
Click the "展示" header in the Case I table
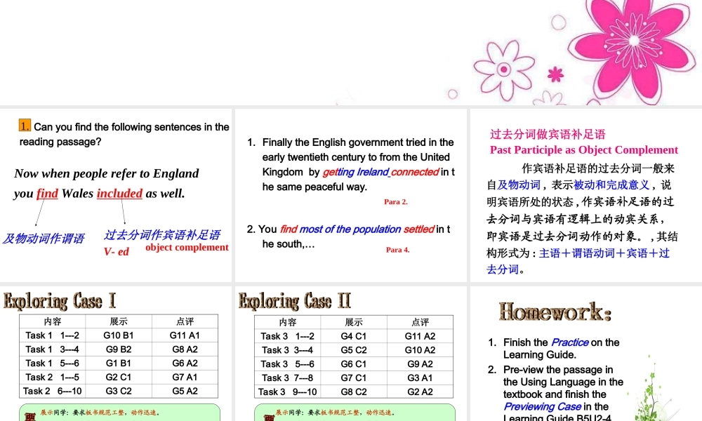click(x=119, y=321)
